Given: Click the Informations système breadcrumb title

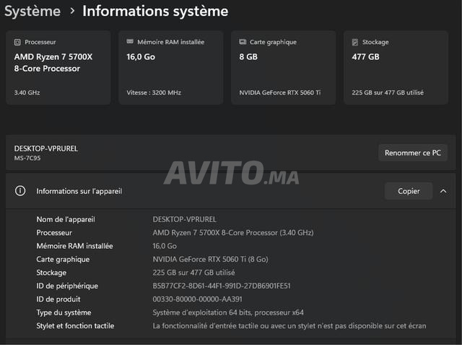Looking at the screenshot, I should (155, 12).
